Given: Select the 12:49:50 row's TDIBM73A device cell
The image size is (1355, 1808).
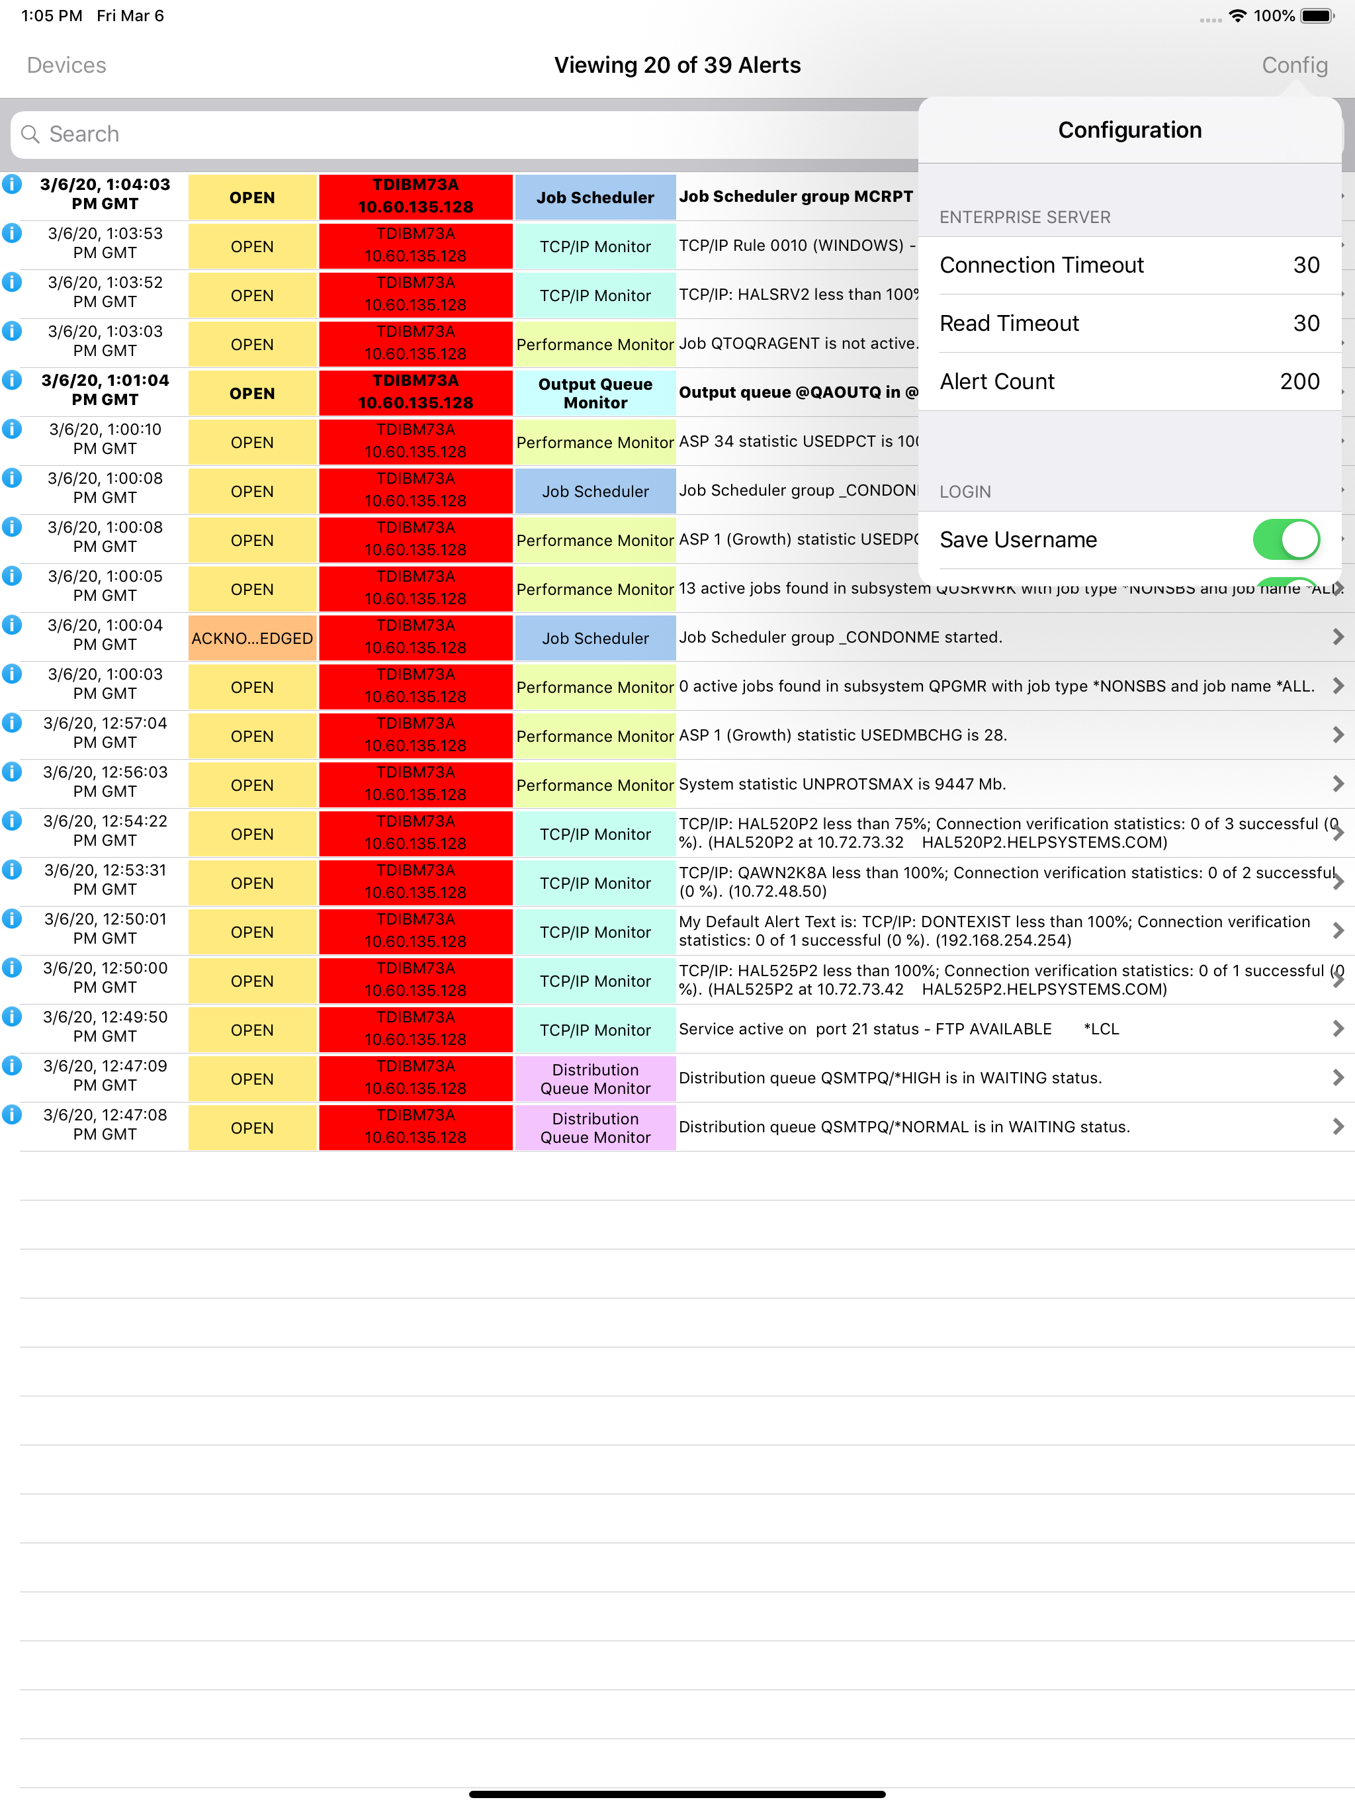Looking at the screenshot, I should (415, 1030).
